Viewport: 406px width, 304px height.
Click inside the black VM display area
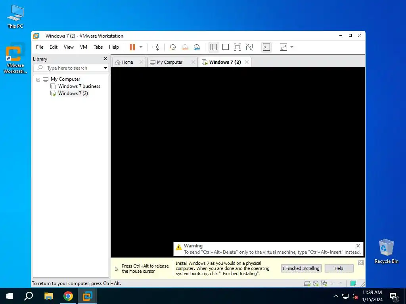pos(238,155)
